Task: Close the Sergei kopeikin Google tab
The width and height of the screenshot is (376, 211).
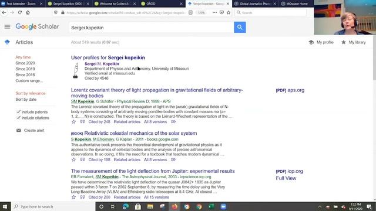Action: pos(227,4)
